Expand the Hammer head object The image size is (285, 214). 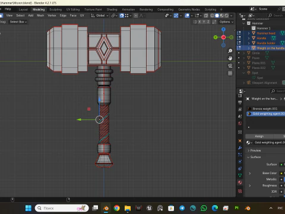(249, 33)
